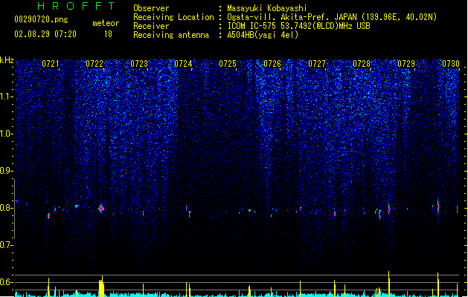Click the HROFFT title text
Image resolution: width=468 pixels, height=297 pixels.
tap(76, 6)
